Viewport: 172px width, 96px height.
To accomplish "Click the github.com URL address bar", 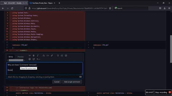I will point(69,8).
